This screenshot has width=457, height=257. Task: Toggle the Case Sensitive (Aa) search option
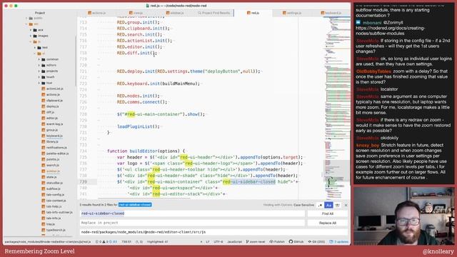(328, 205)
